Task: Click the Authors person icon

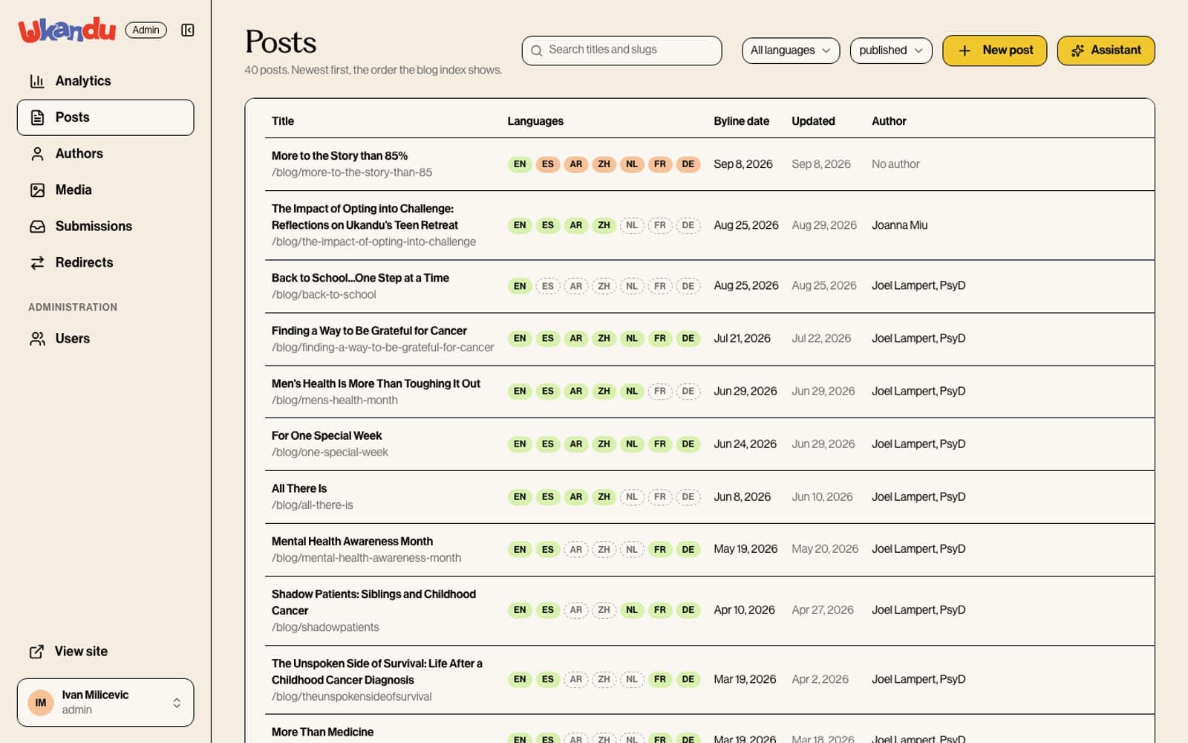Action: [x=37, y=154]
